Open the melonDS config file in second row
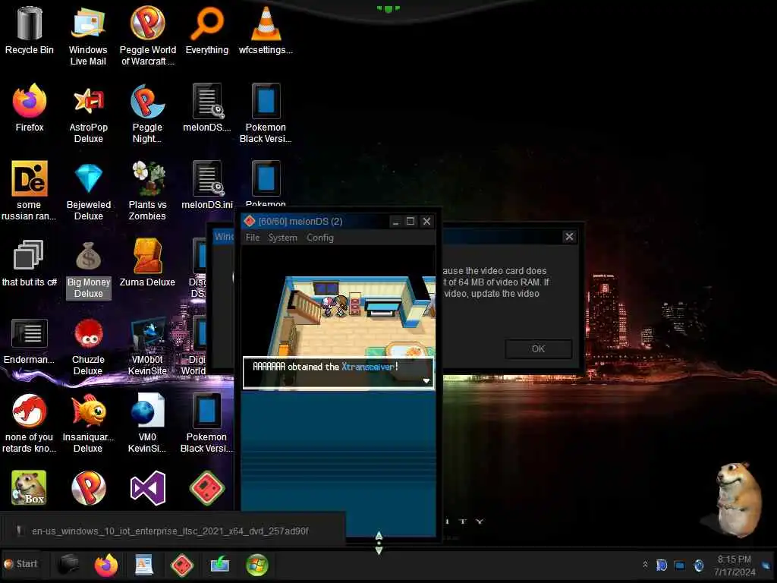The height and width of the screenshot is (583, 777). tap(206, 108)
